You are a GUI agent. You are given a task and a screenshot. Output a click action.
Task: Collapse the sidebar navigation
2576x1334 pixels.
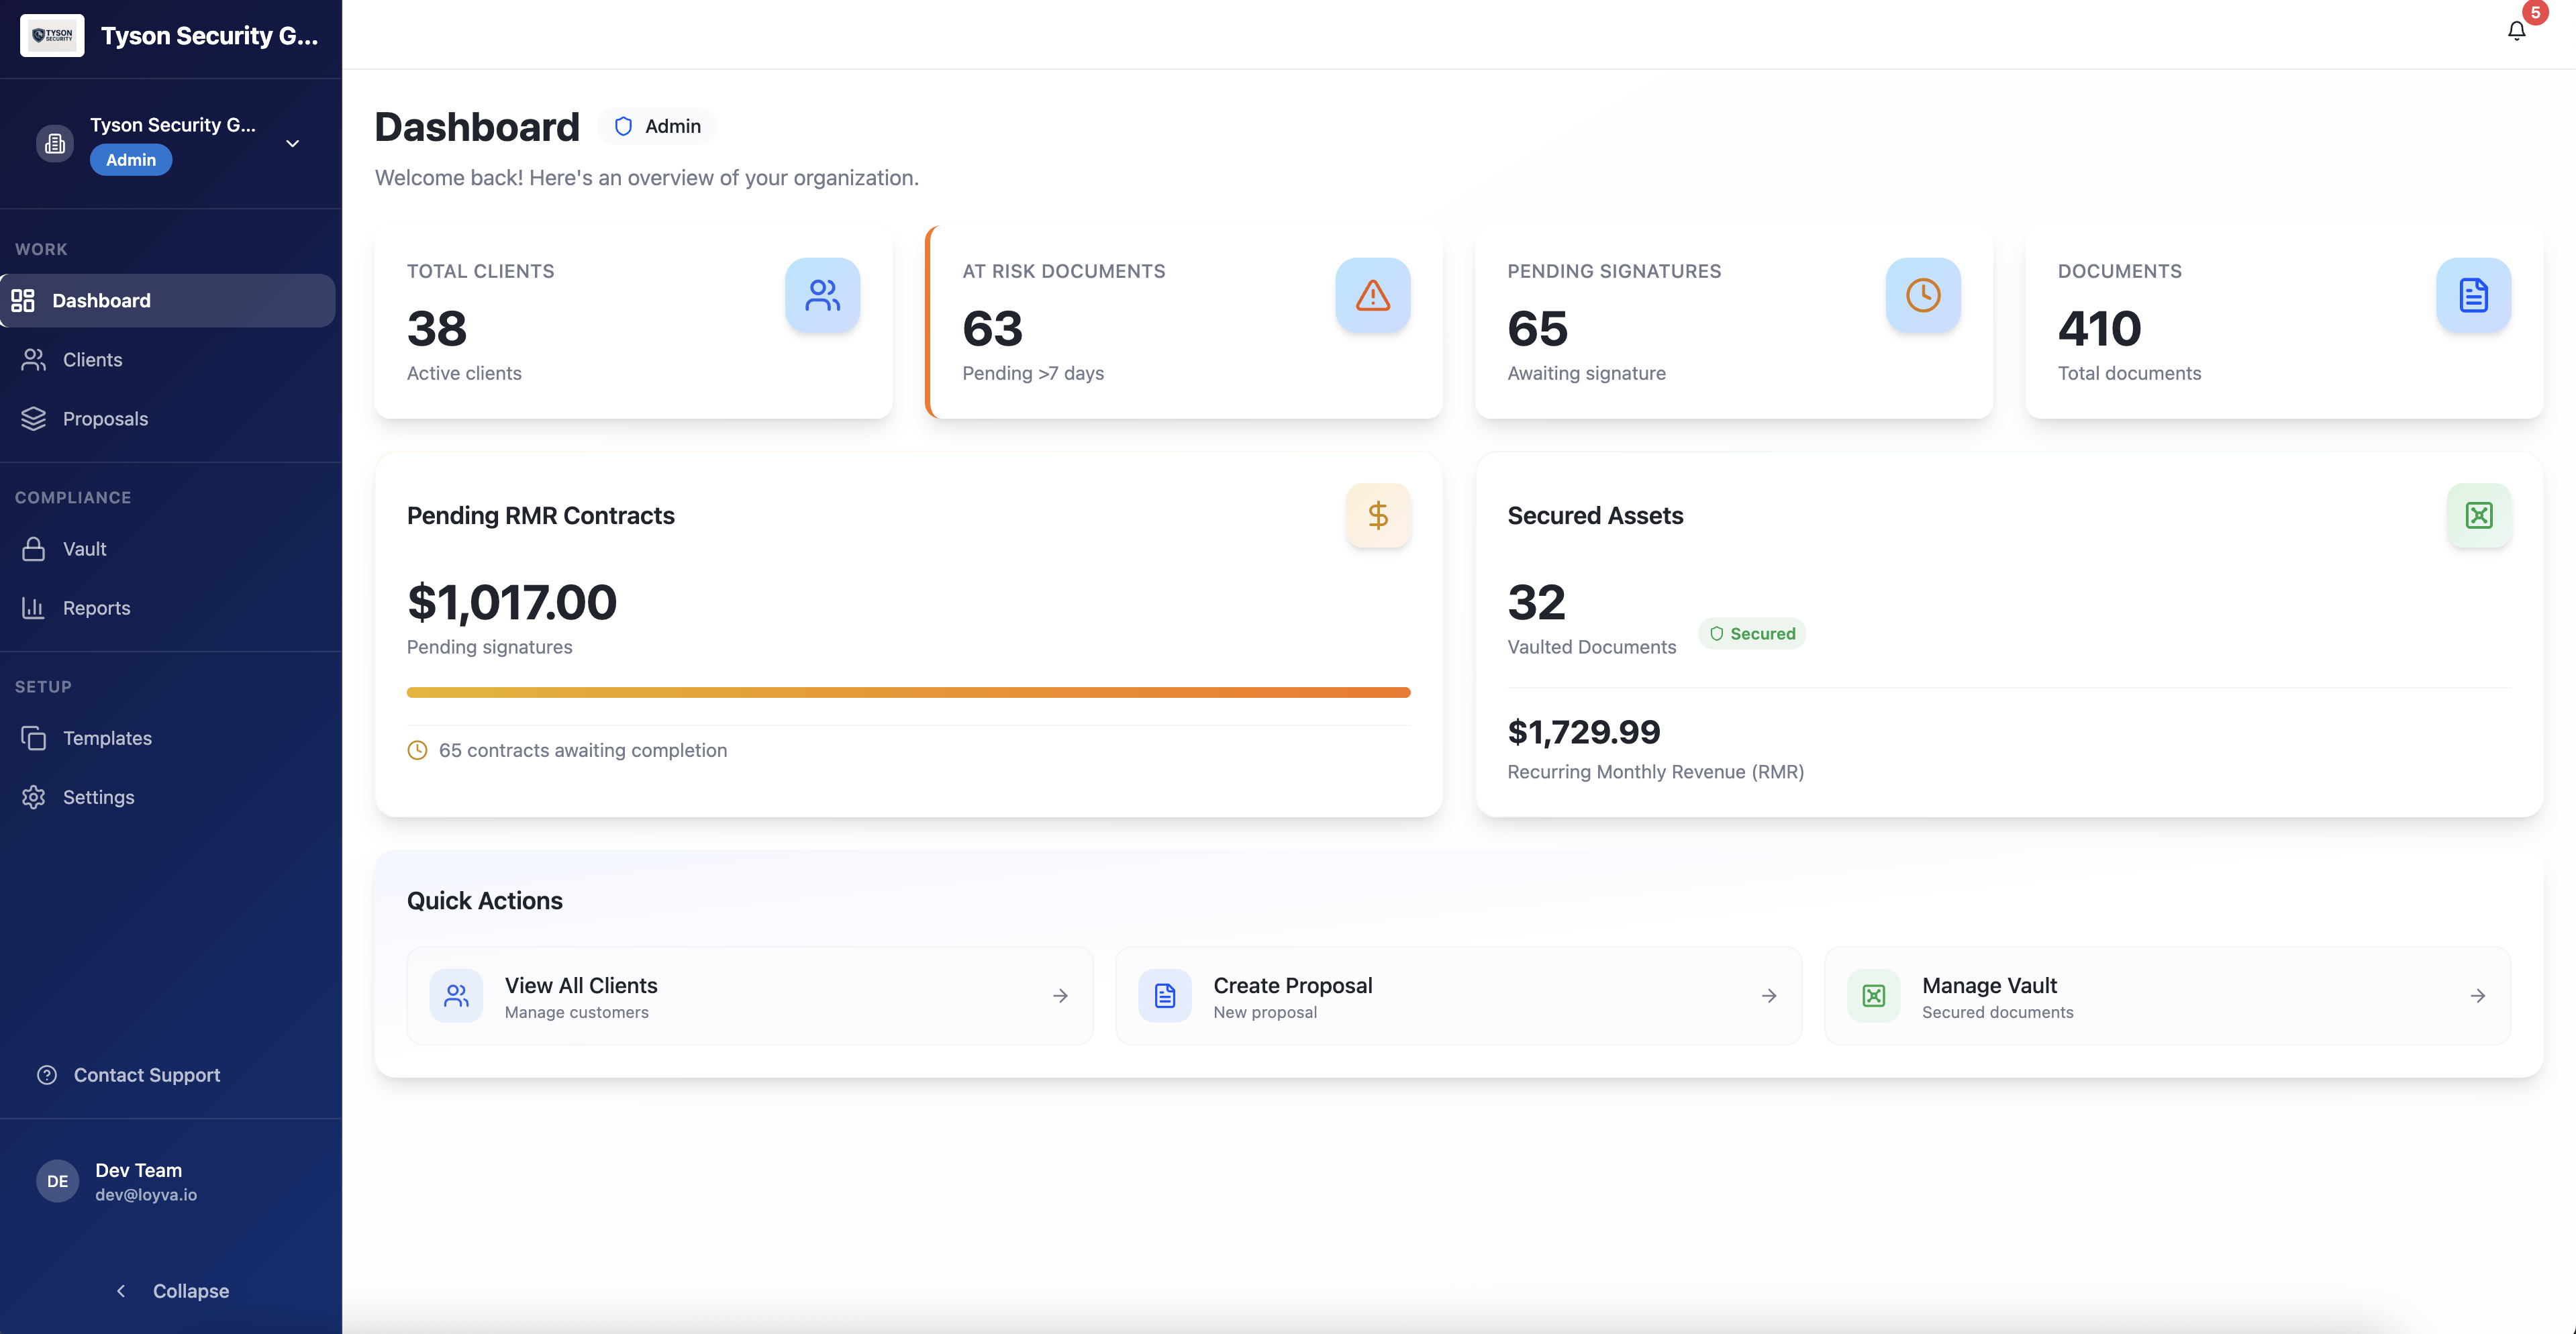(171, 1290)
